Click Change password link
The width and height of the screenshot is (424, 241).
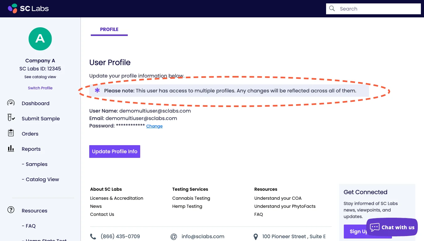click(154, 126)
